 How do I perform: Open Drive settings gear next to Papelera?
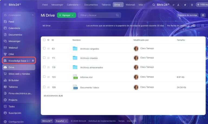(x=203, y=15)
